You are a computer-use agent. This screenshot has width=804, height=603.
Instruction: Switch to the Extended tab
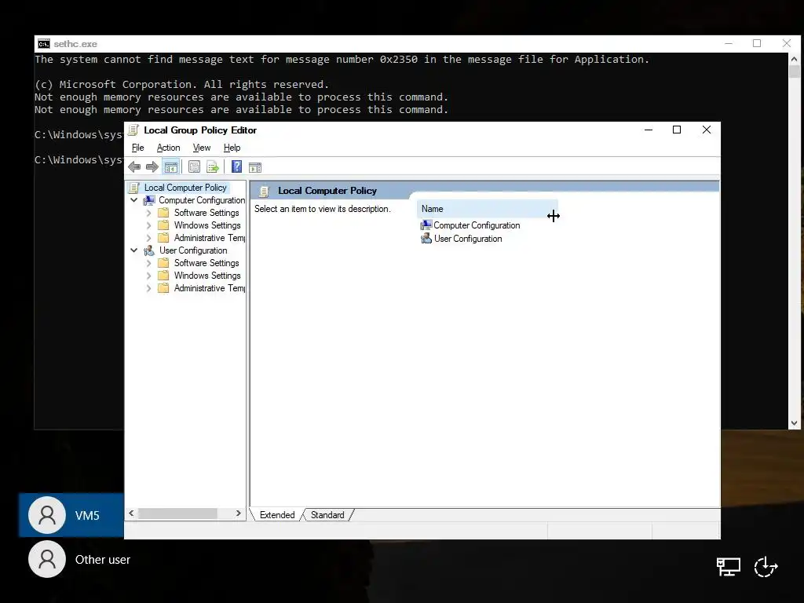pos(277,515)
